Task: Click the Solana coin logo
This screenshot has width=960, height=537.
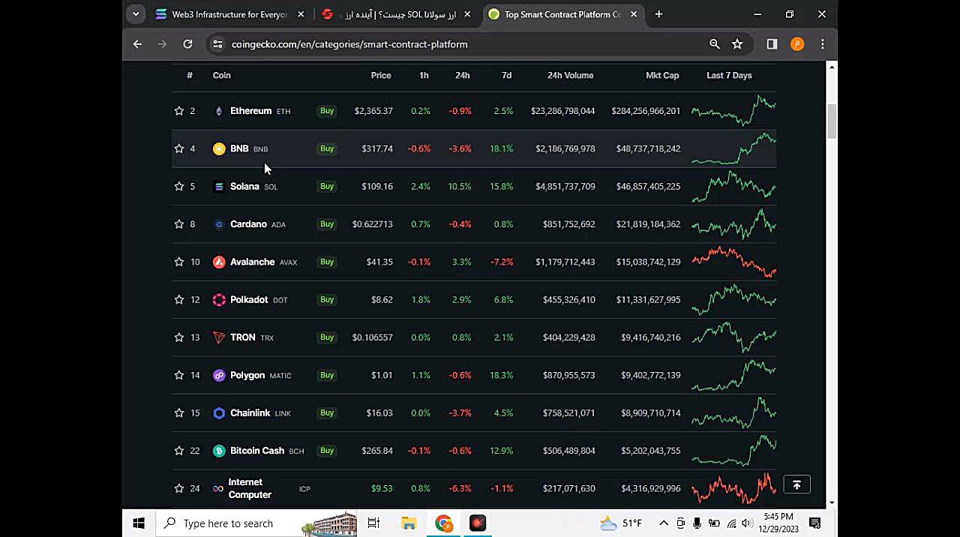Action: click(219, 186)
